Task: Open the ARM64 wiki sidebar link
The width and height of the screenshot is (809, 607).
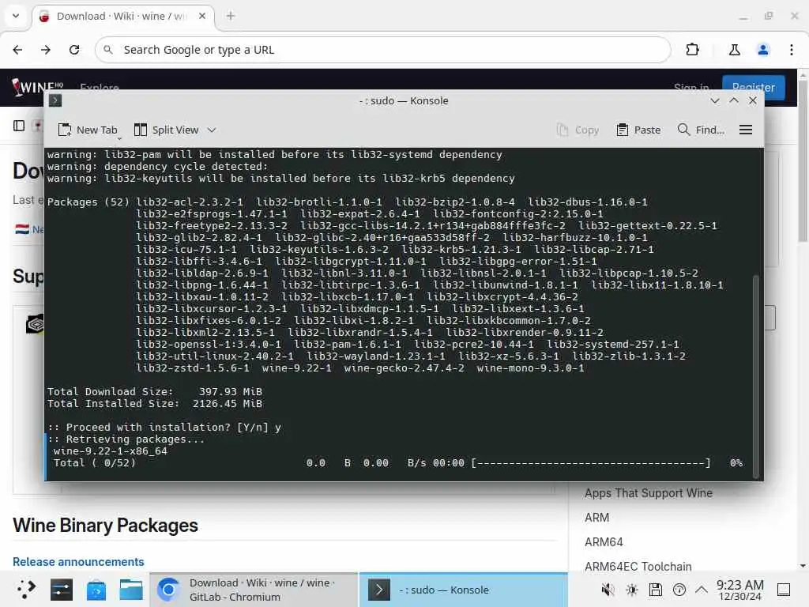Action: (604, 542)
